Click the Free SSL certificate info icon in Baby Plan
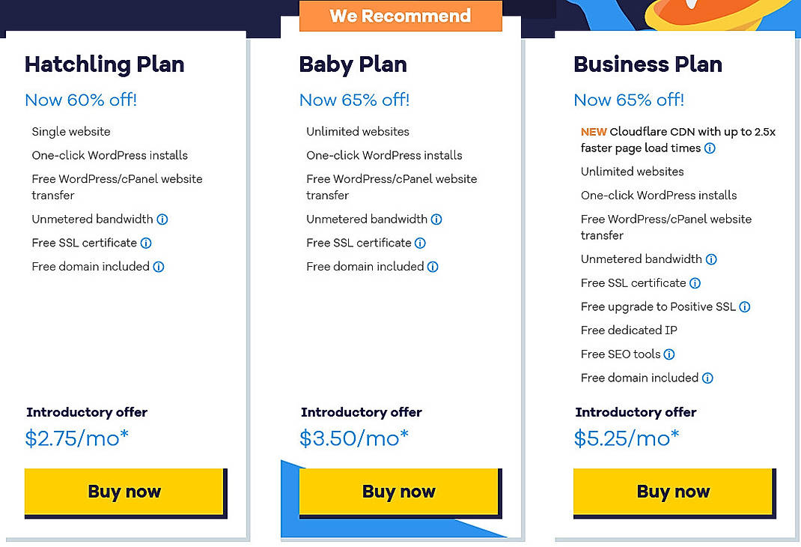 point(419,243)
